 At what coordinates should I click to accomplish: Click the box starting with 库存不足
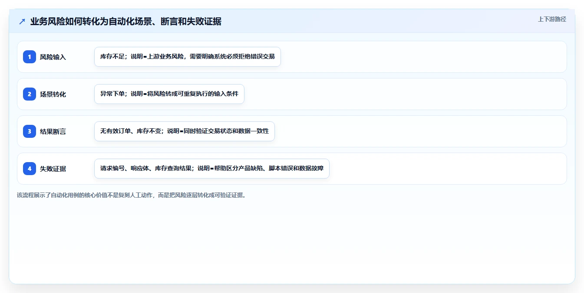(x=188, y=57)
